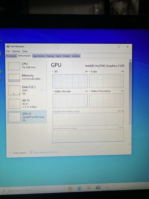Click the scrollbar up arrow

coord(130,61)
